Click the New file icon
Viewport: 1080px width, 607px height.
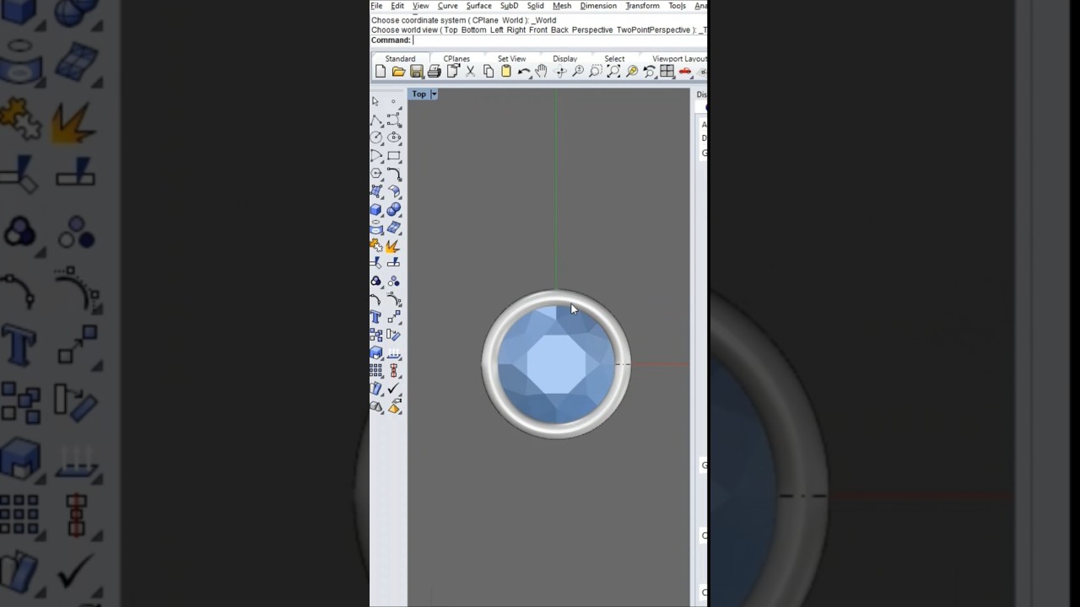(x=381, y=72)
